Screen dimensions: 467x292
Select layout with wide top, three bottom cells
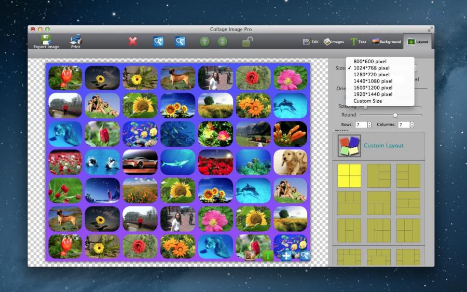click(379, 203)
